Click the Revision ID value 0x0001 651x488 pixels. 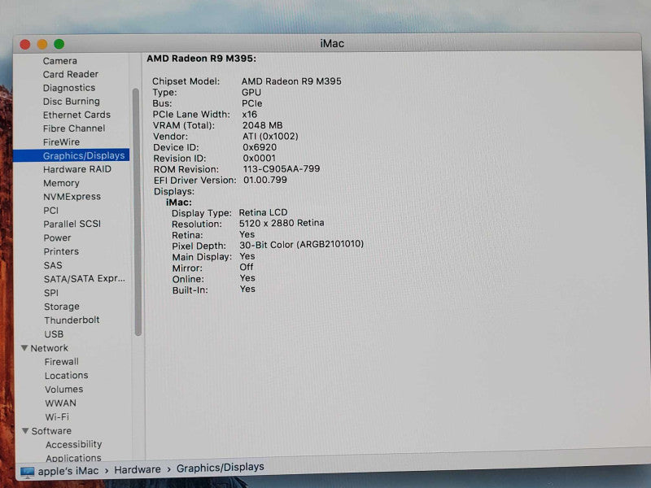pyautogui.click(x=259, y=158)
